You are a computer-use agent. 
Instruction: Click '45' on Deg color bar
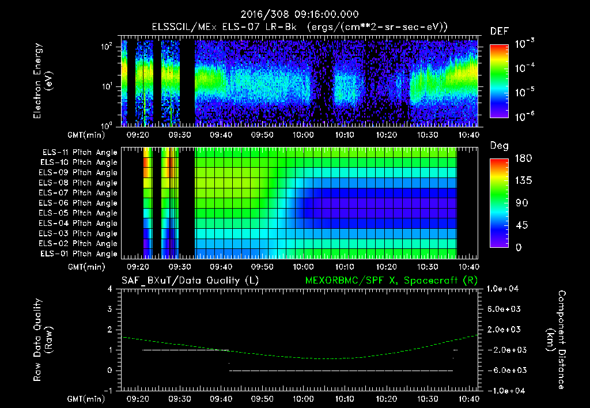[523, 225]
